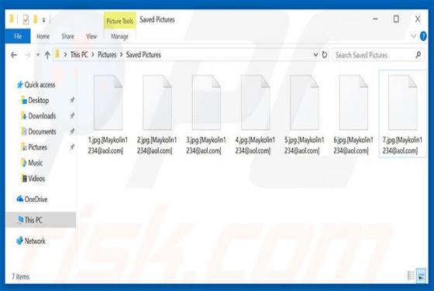This screenshot has width=434, height=291.
Task: Click Pictures in the address bar path
Action: 107,55
